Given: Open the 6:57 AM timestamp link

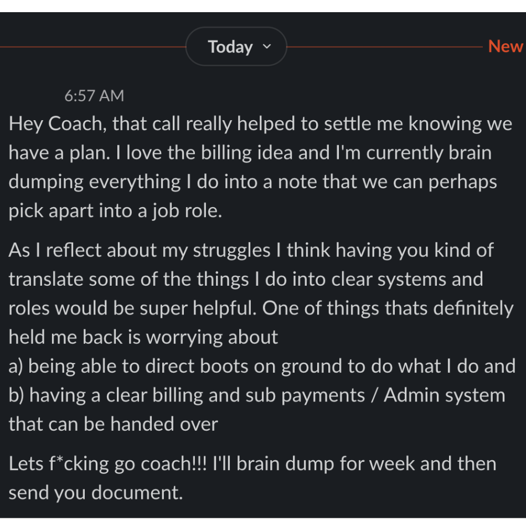Looking at the screenshot, I should pyautogui.click(x=94, y=96).
